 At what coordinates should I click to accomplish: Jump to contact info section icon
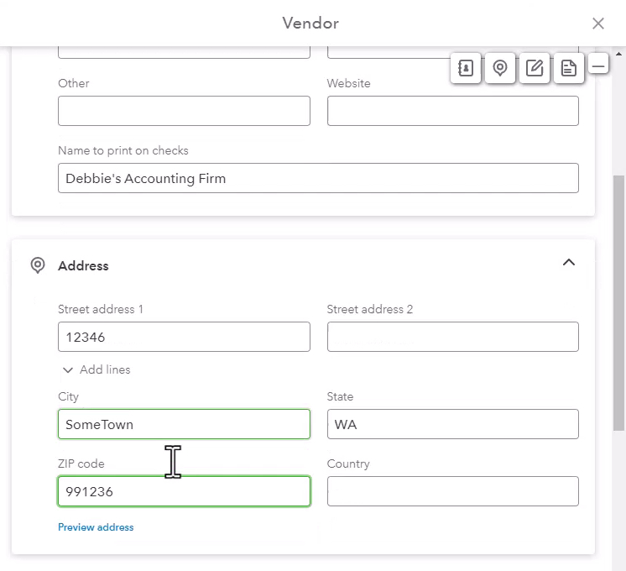tap(466, 68)
